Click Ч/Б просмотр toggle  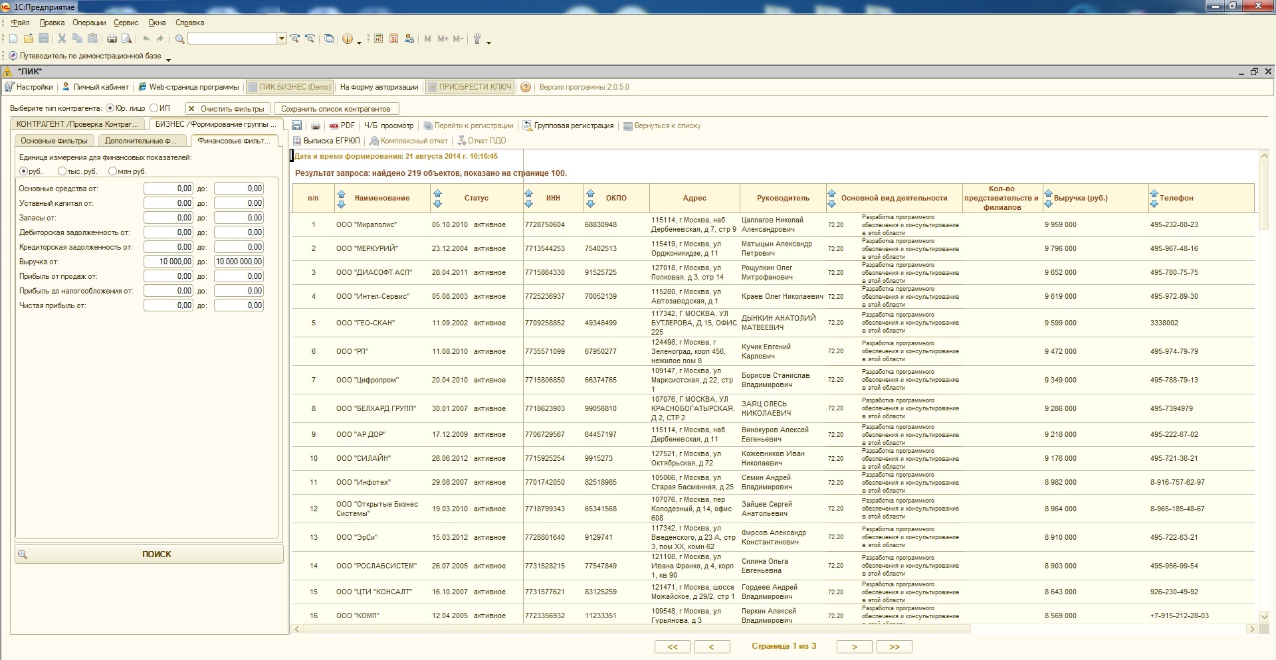click(x=389, y=125)
